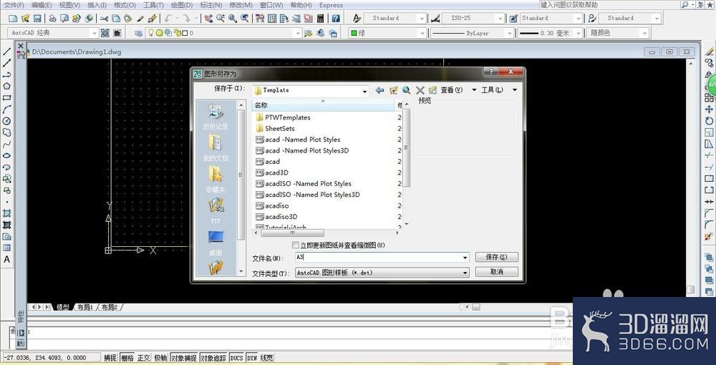Open the ByLayer linetype dropdown

tap(509, 33)
